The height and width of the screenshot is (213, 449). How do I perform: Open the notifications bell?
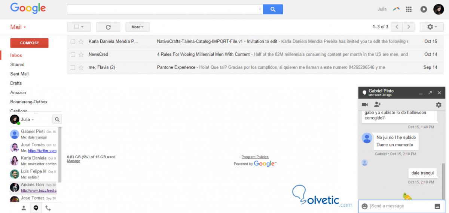click(424, 9)
